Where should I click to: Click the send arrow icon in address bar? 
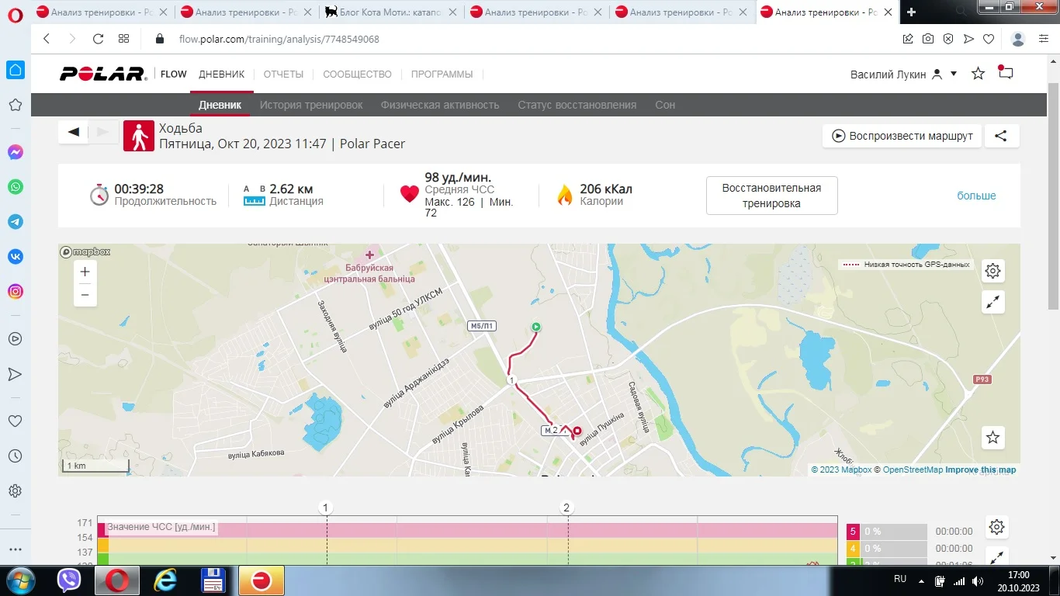[968, 39]
